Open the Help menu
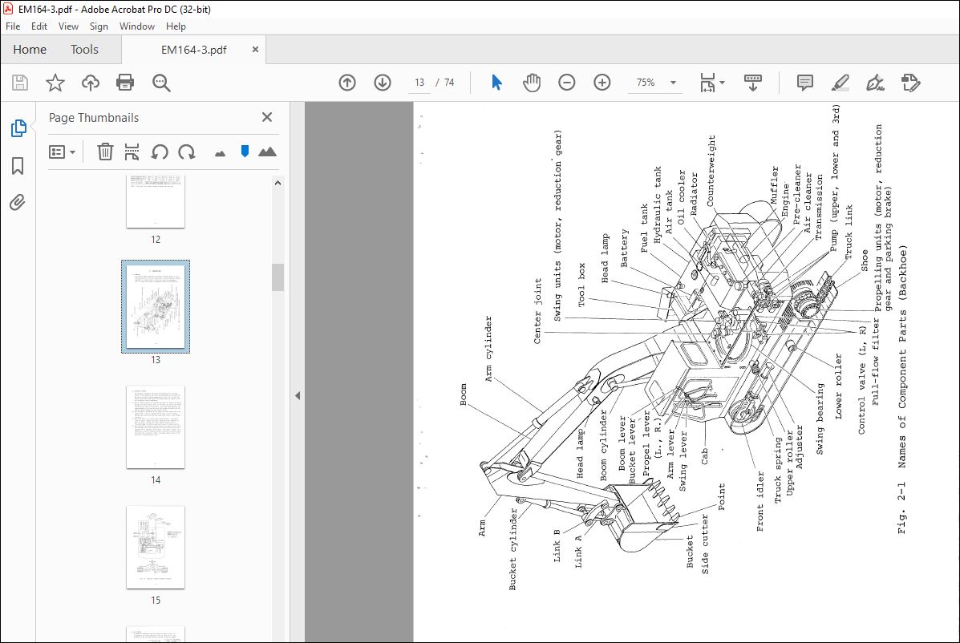Image resolution: width=960 pixels, height=643 pixels. 176,26
